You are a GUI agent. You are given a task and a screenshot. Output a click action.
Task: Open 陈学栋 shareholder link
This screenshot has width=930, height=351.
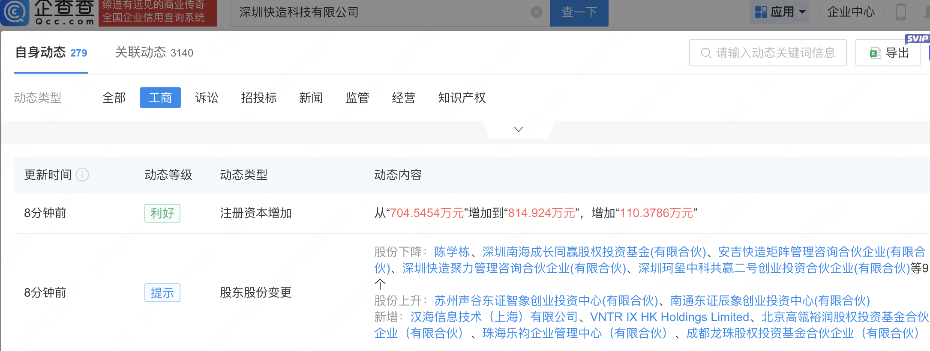(x=452, y=252)
